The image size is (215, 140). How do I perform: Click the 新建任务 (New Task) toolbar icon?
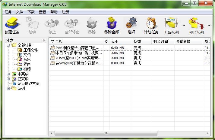pos(12,23)
